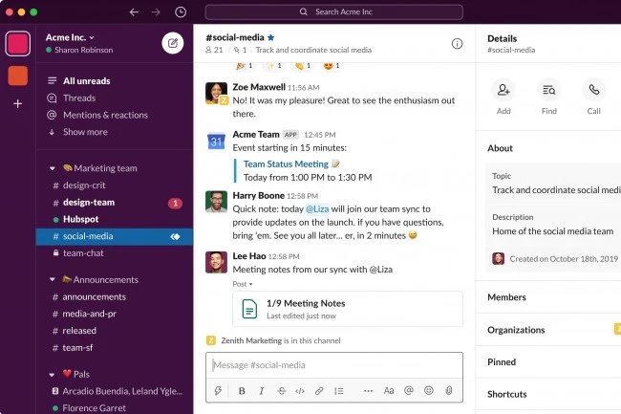621x414 pixels.
Task: Open the Post dropdown under Lee Hao's message
Action: 243,284
